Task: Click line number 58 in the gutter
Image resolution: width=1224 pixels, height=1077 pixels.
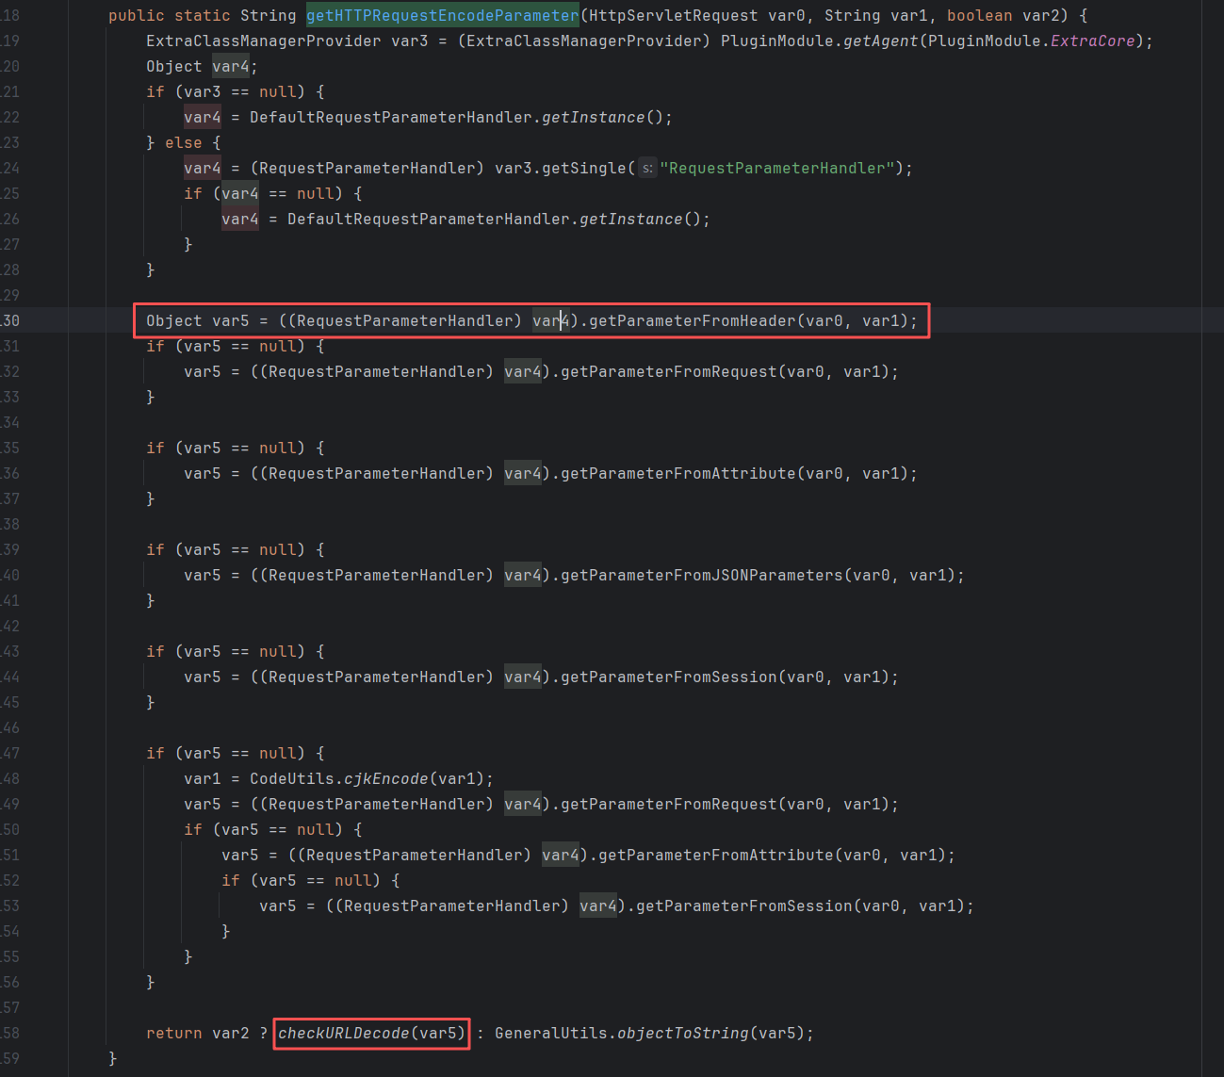Action: (10, 1034)
